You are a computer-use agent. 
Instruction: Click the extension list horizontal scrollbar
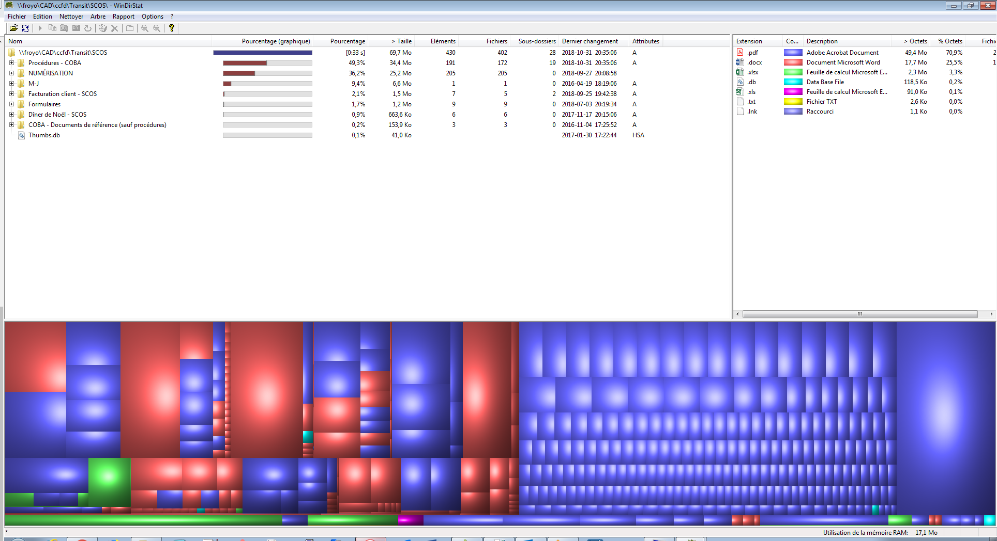click(x=859, y=314)
